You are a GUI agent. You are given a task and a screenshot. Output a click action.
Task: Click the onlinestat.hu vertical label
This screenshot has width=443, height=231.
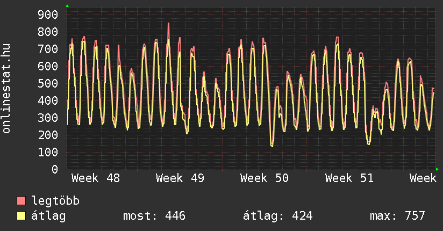[x=6, y=89]
